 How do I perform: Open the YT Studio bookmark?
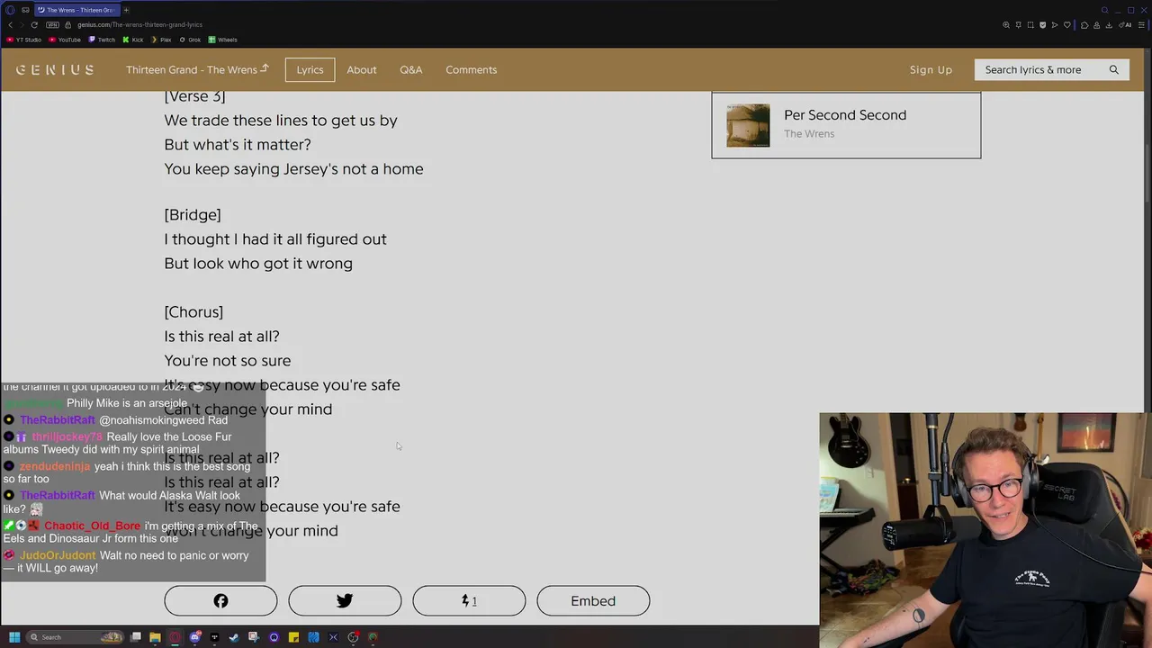click(23, 40)
